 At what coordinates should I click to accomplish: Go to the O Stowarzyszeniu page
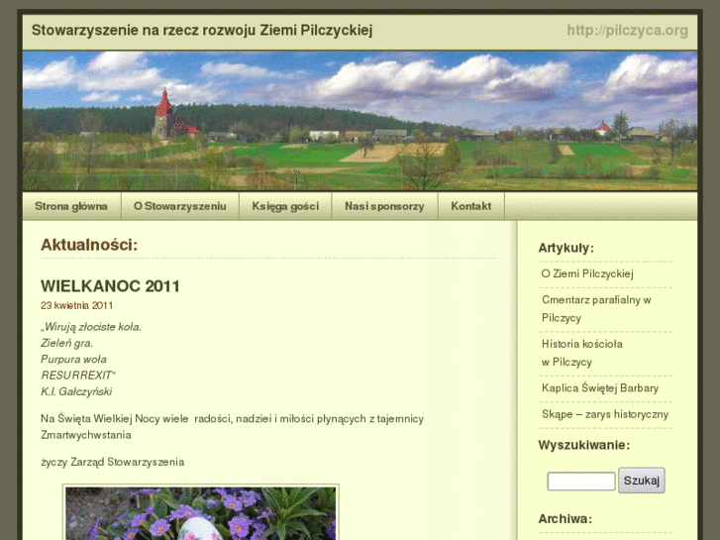[x=180, y=206]
